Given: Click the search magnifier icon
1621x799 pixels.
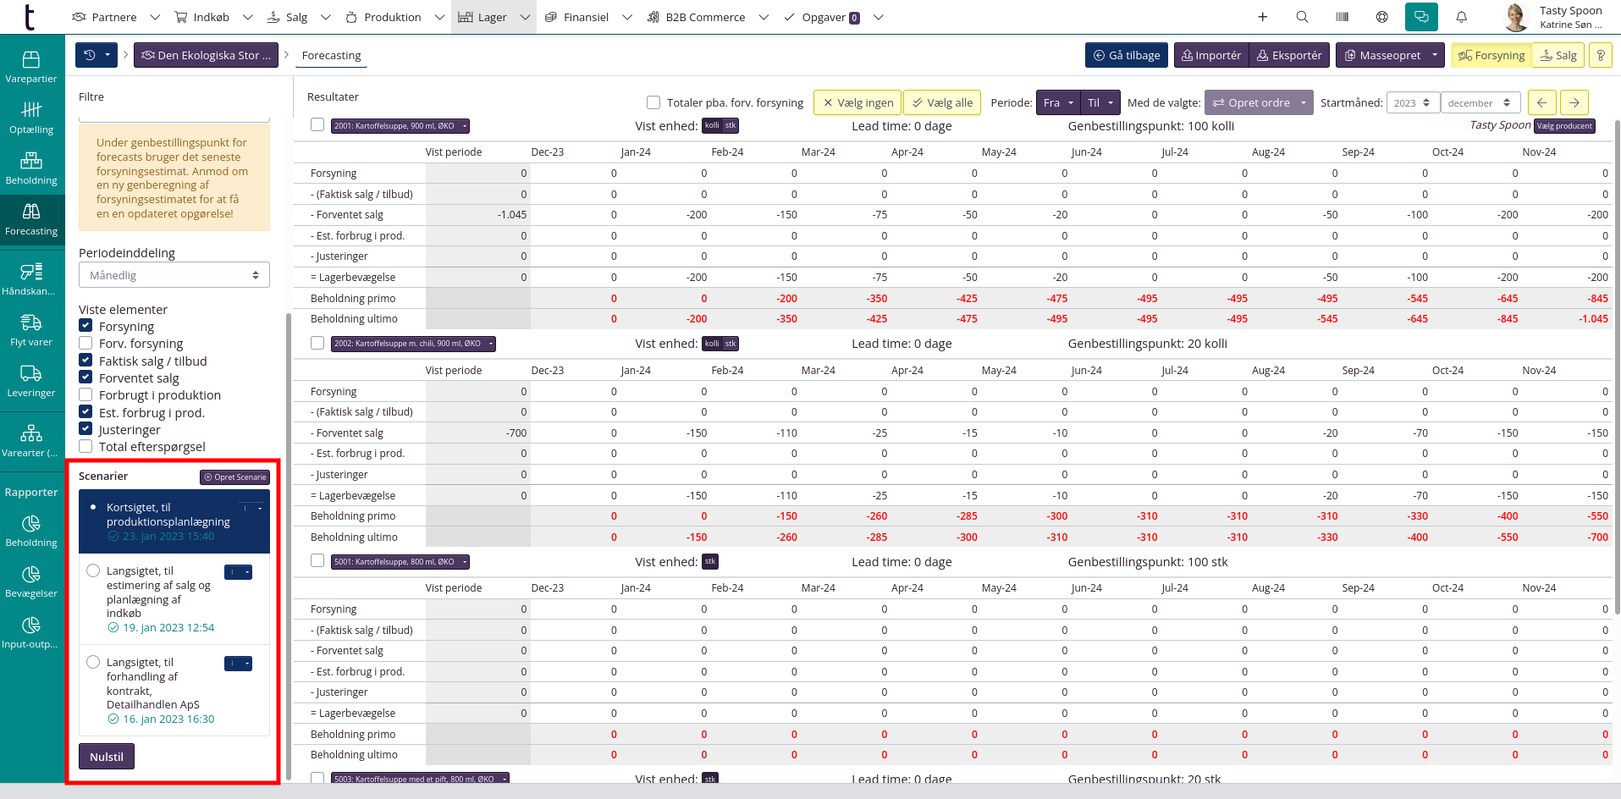Looking at the screenshot, I should (x=1302, y=17).
